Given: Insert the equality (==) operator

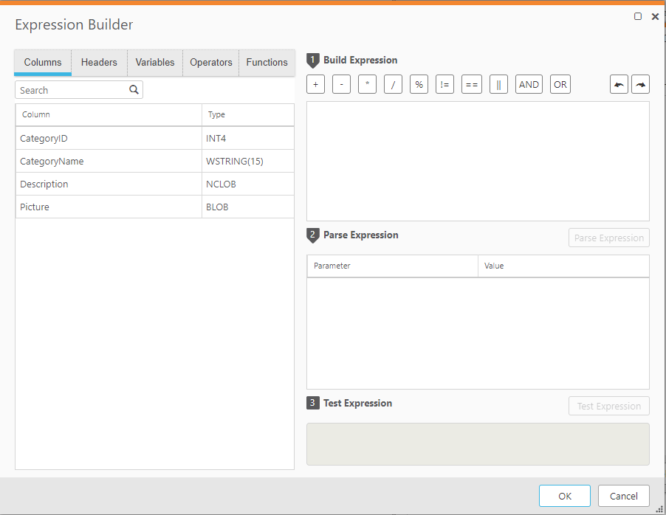Looking at the screenshot, I should click(471, 84).
